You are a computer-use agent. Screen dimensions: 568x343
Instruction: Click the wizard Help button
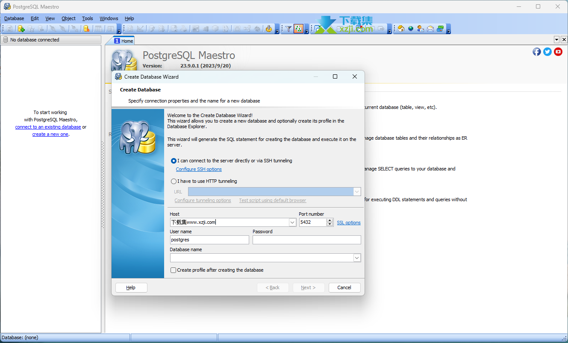click(131, 287)
